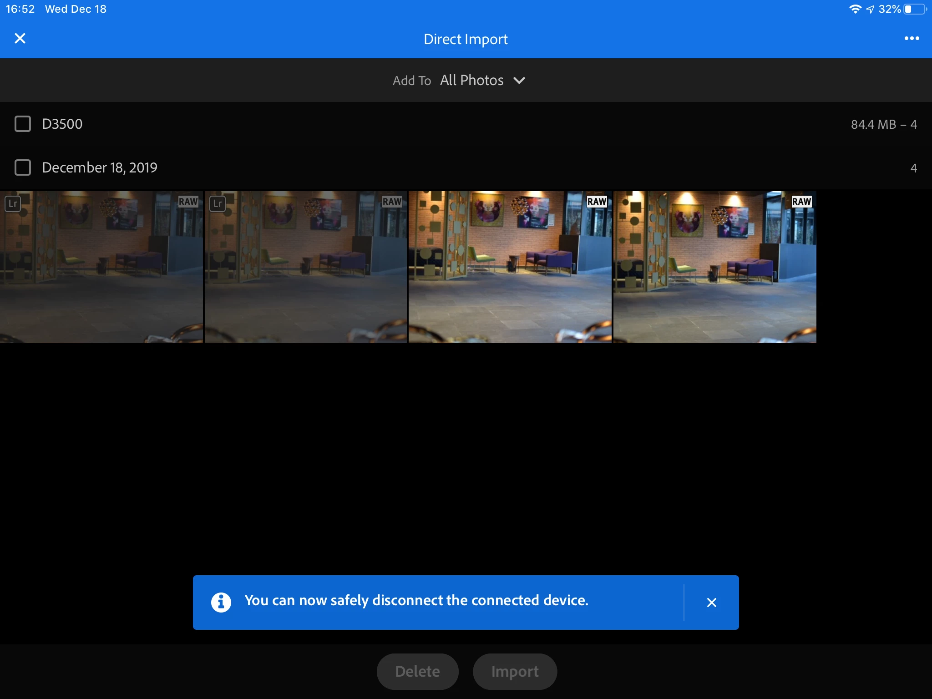
Task: Check the D3500 device checkbox
Action: point(23,124)
